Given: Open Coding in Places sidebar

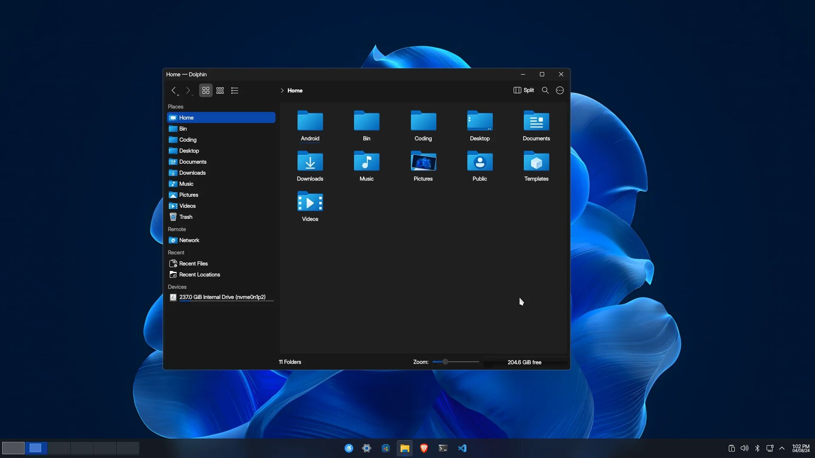Looking at the screenshot, I should (x=221, y=140).
